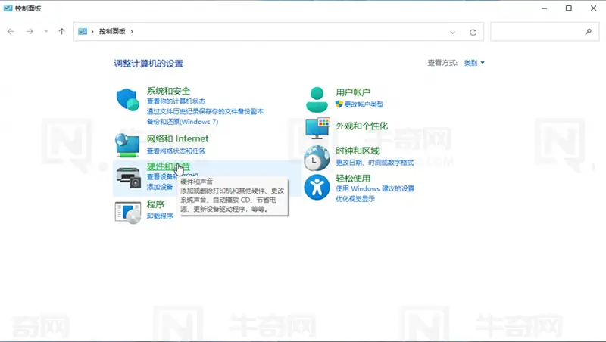Go up one level with up arrow

(x=62, y=31)
